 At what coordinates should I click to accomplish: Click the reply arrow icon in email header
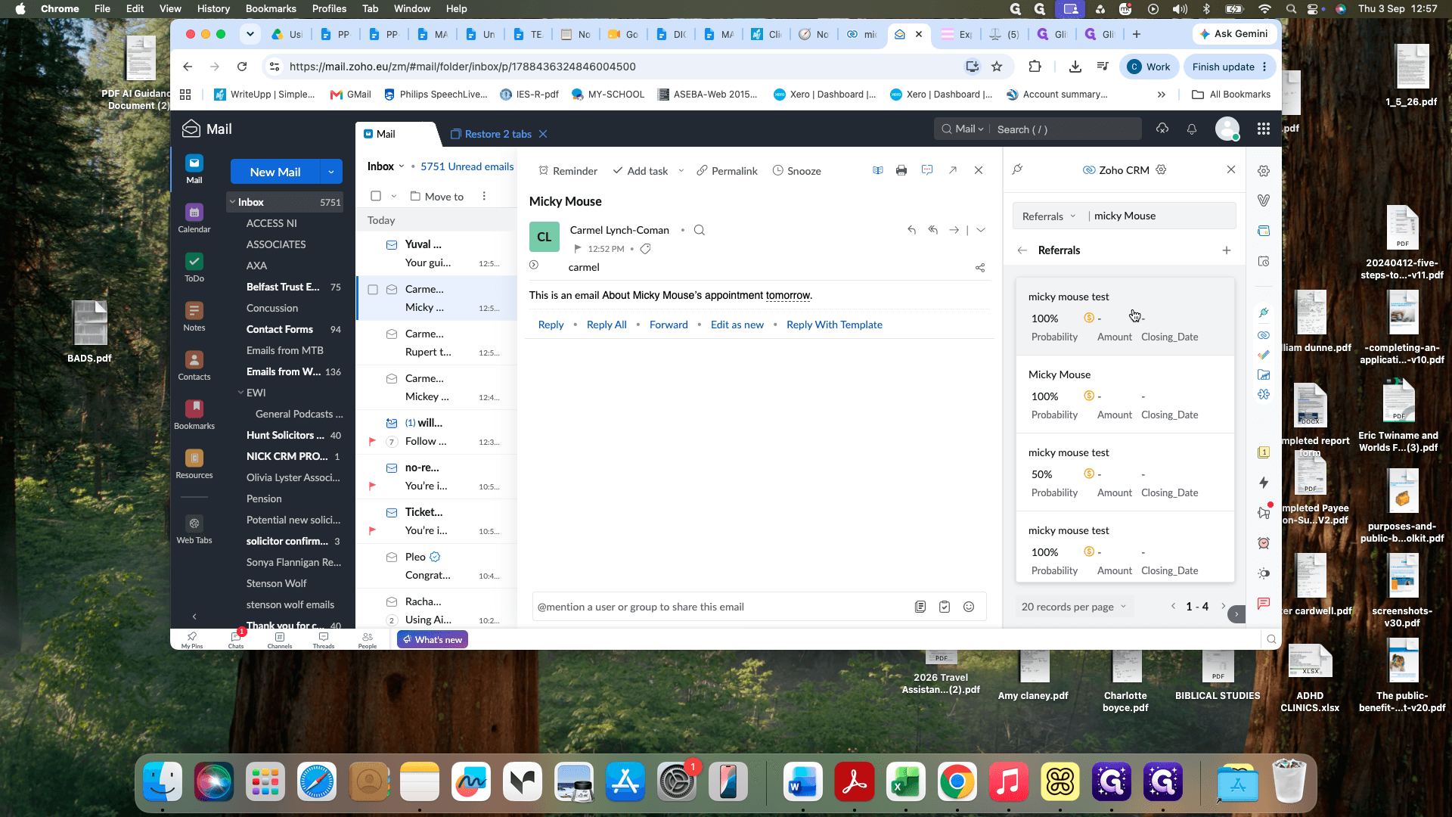[911, 230]
